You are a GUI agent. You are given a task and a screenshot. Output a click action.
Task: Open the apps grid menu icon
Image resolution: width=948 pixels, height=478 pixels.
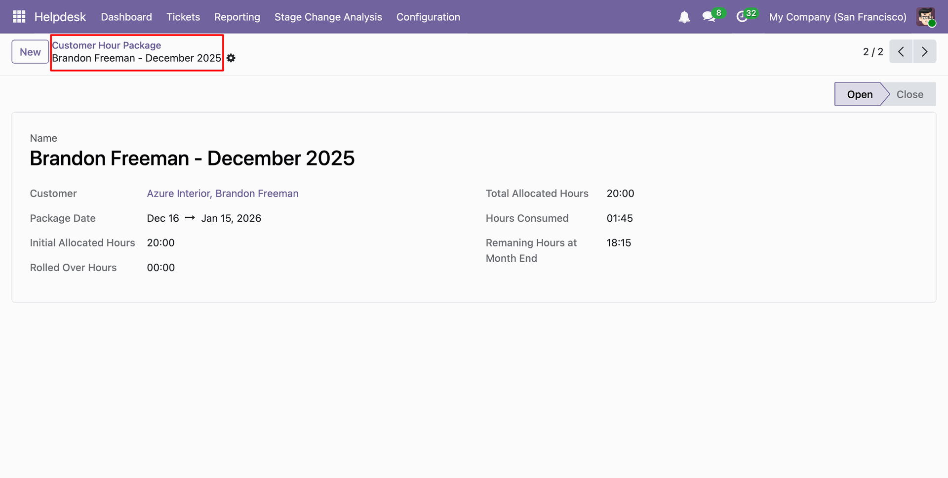(19, 17)
